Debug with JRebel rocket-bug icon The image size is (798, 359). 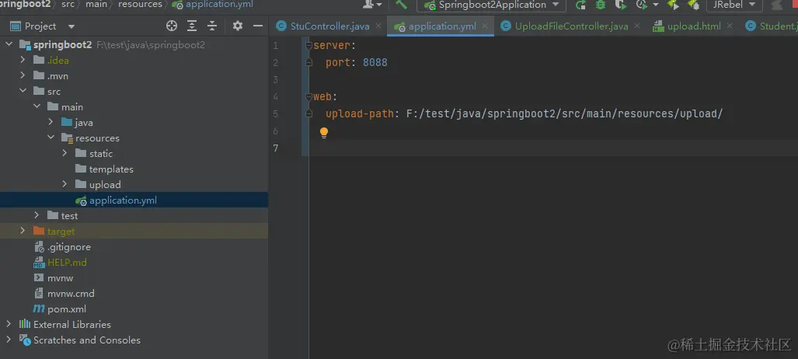pyautogui.click(x=693, y=5)
